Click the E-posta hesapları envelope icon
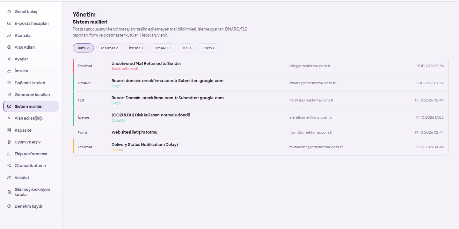 tap(9, 24)
